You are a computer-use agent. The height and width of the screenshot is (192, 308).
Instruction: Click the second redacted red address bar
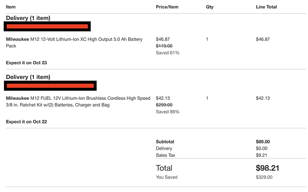point(50,86)
